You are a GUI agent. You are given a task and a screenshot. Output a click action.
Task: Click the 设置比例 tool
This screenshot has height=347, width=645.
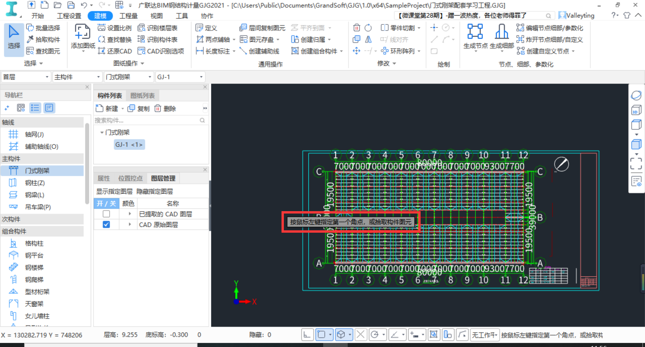click(115, 28)
